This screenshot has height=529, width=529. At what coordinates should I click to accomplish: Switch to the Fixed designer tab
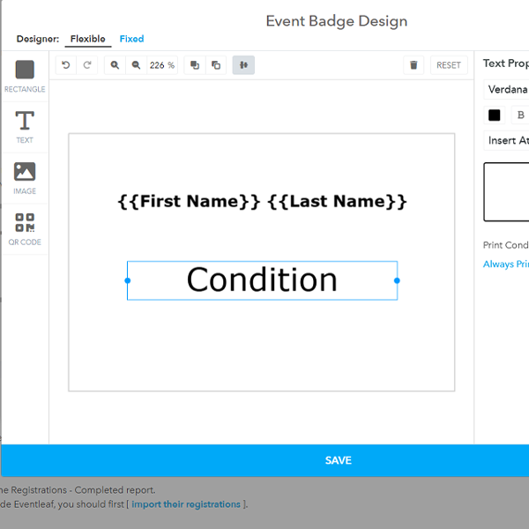pos(131,39)
